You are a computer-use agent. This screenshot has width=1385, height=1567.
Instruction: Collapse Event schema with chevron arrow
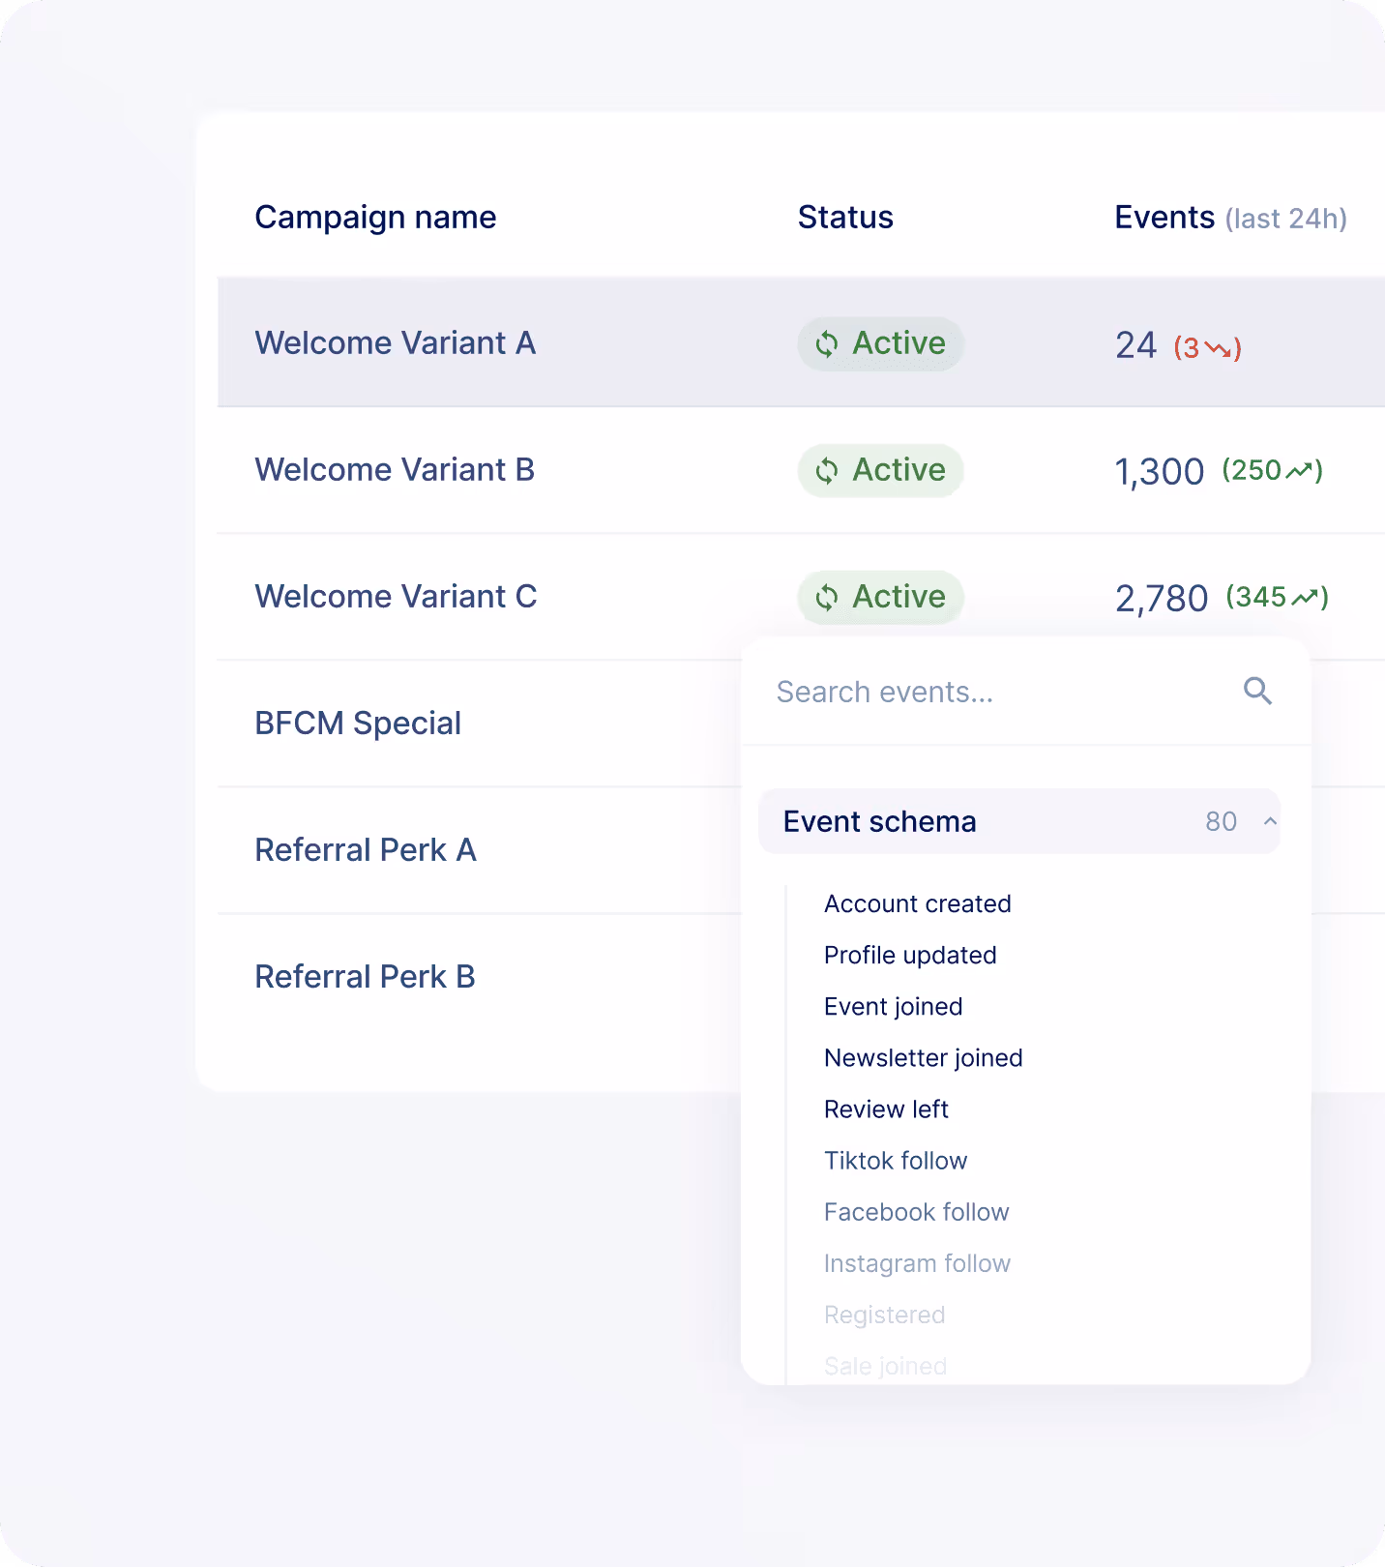(x=1270, y=821)
